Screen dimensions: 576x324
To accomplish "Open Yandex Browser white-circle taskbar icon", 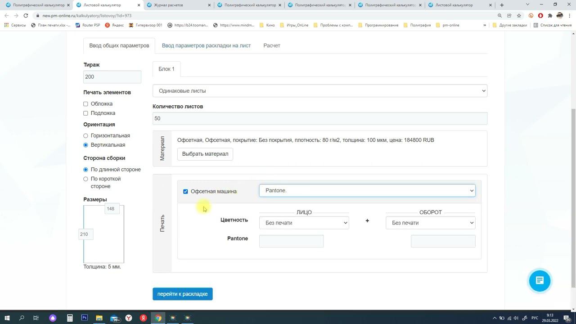I will pyautogui.click(x=129, y=318).
